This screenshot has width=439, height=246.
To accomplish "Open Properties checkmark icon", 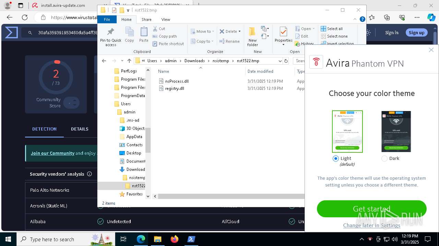I will [283, 32].
